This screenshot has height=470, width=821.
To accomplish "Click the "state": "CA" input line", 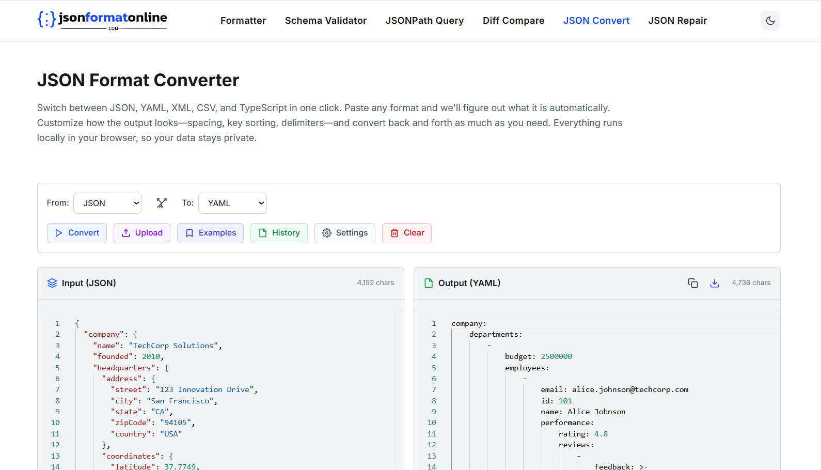I will coord(141,412).
